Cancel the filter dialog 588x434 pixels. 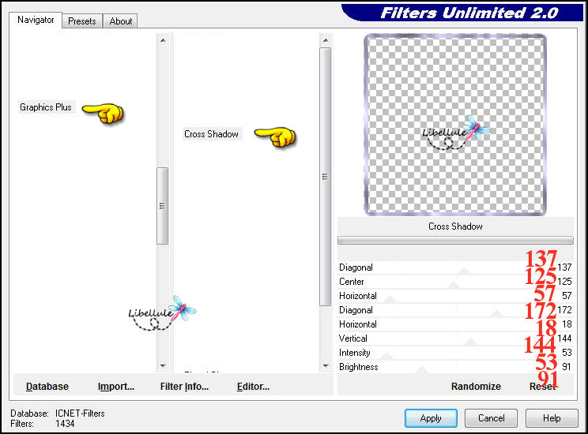[492, 418]
